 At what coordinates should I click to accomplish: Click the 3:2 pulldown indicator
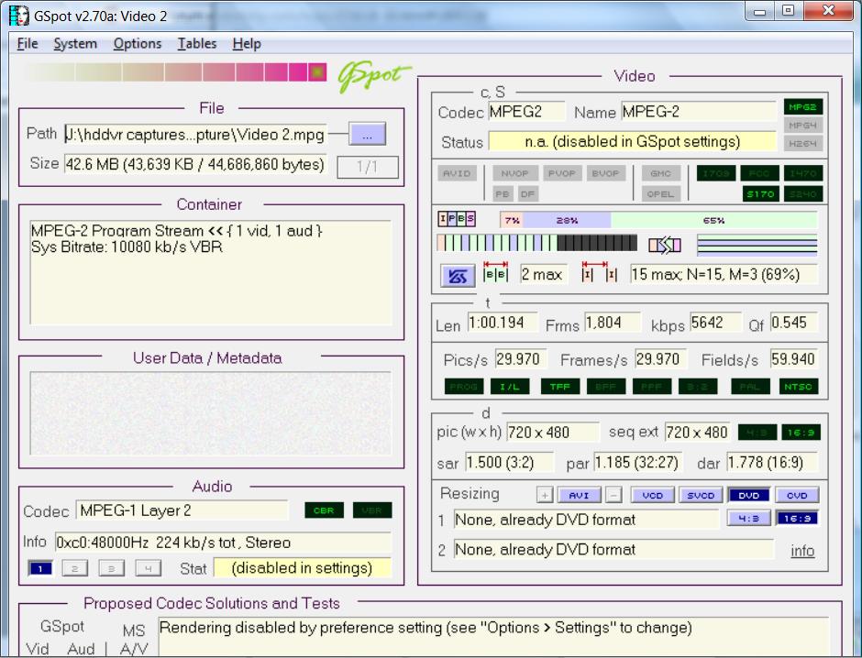(698, 387)
